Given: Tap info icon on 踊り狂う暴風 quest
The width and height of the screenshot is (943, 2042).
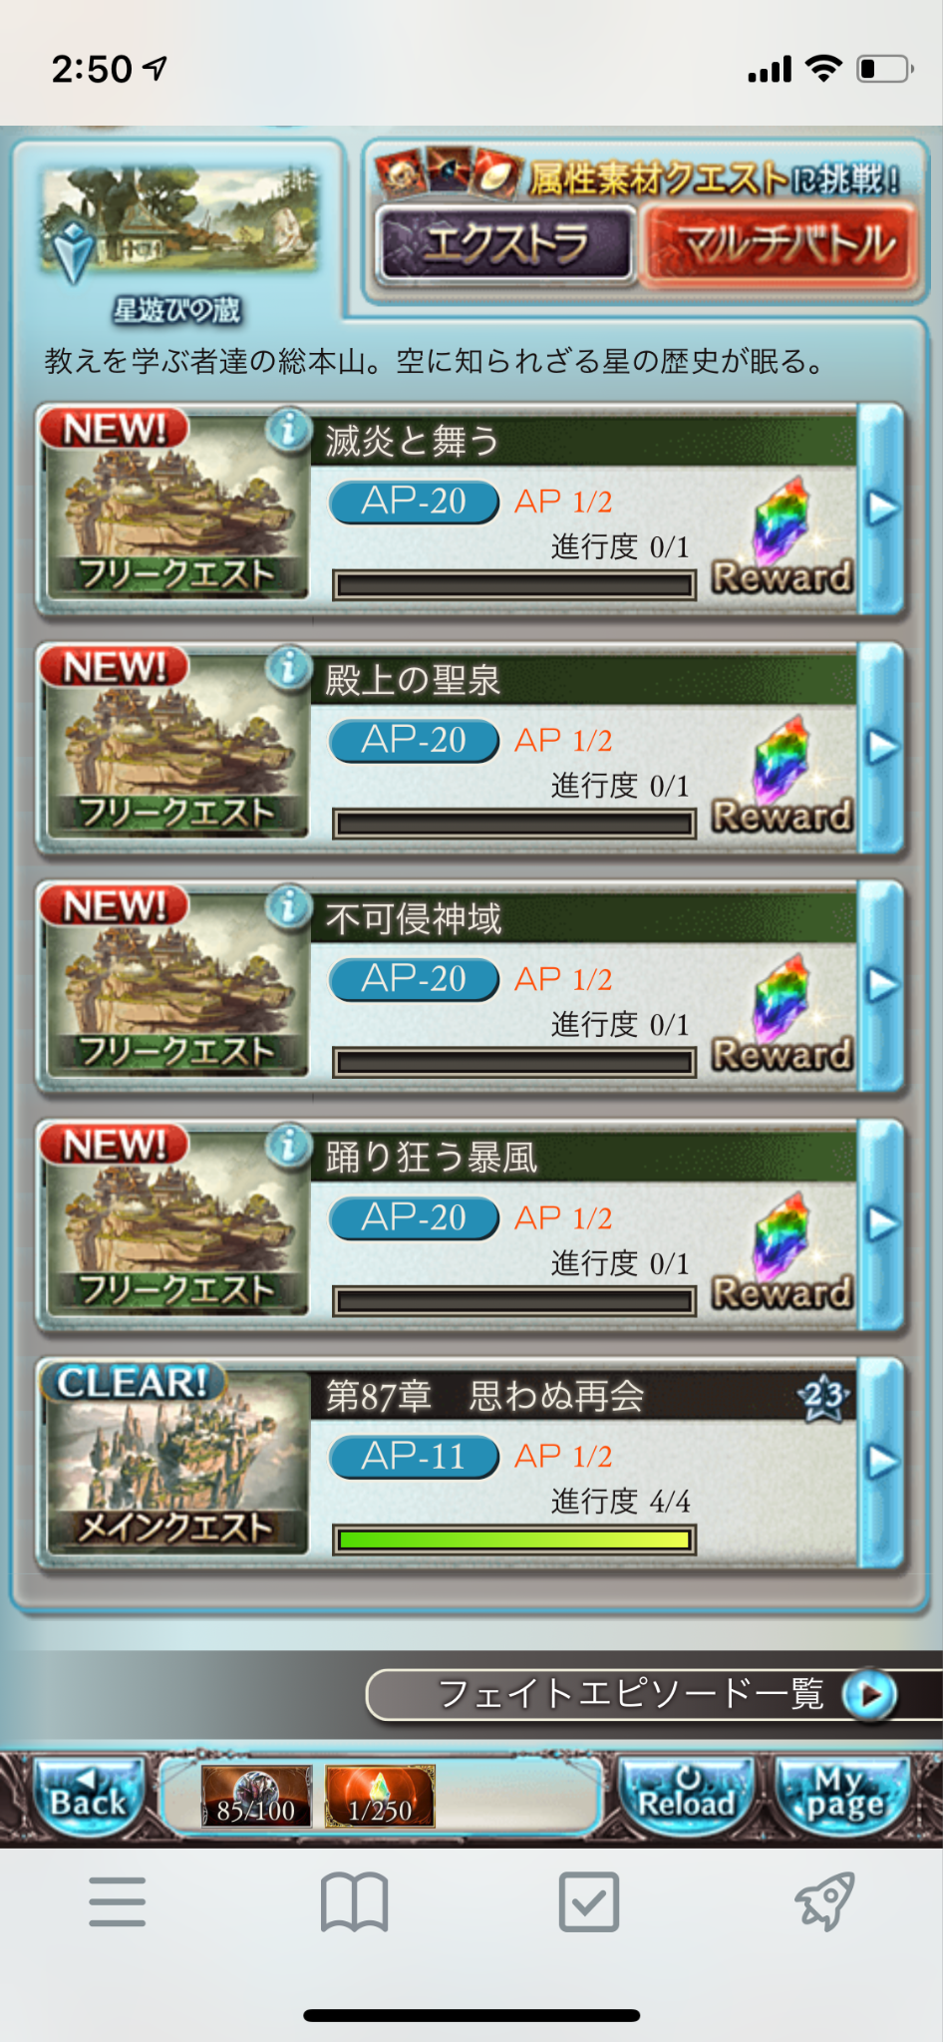Looking at the screenshot, I should coord(288,1146).
